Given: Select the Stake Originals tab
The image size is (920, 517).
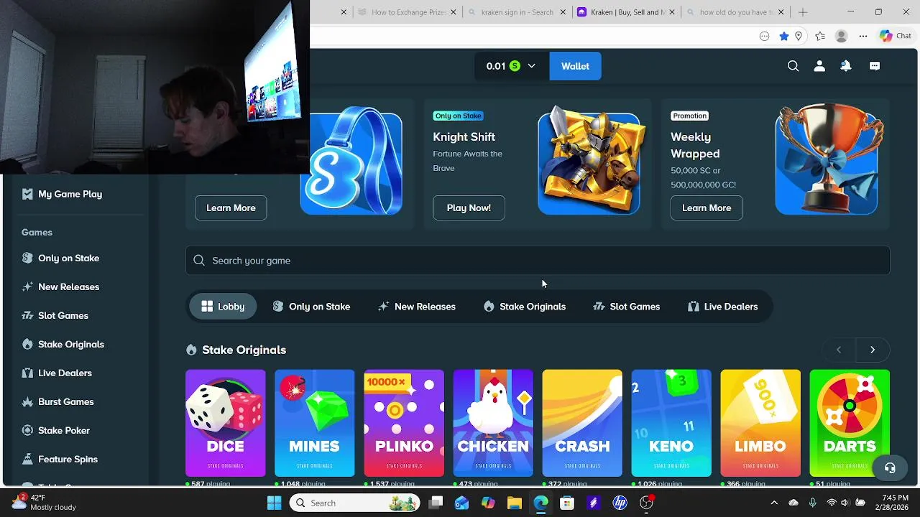Looking at the screenshot, I should (525, 307).
